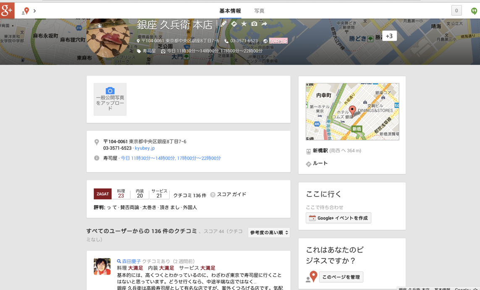Open Hangouts green quote icon
The image size is (480, 290).
coord(474,11)
